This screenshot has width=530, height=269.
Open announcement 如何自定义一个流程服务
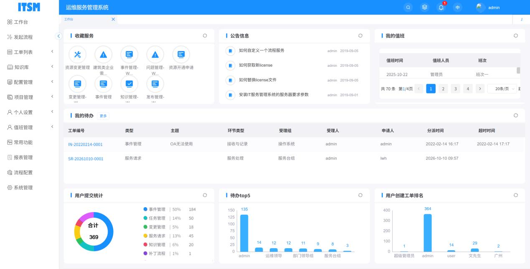pyautogui.click(x=261, y=51)
